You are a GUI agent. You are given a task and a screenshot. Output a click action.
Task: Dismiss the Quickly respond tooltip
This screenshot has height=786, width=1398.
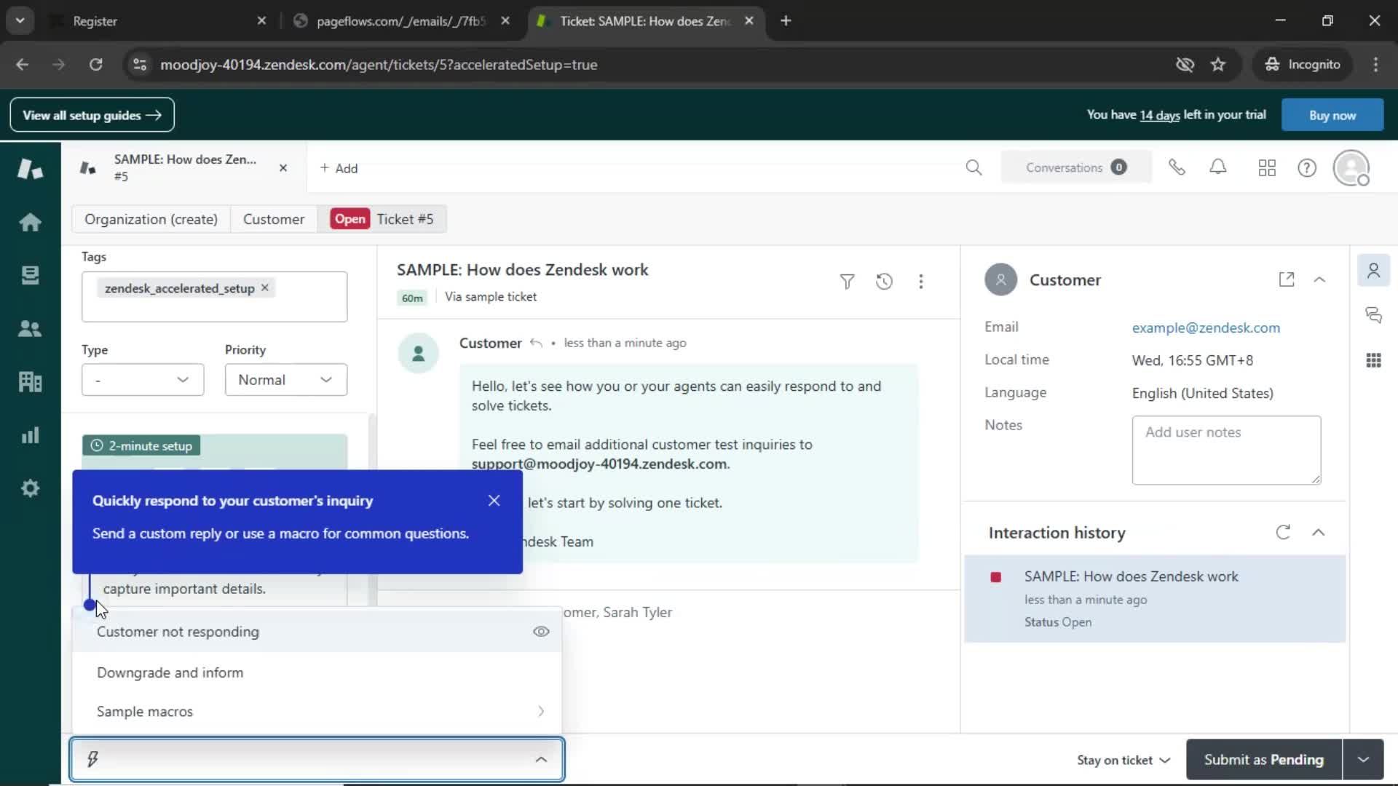(494, 501)
